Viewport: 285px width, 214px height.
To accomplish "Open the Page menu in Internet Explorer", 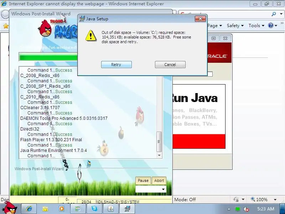I will pos(214,26).
